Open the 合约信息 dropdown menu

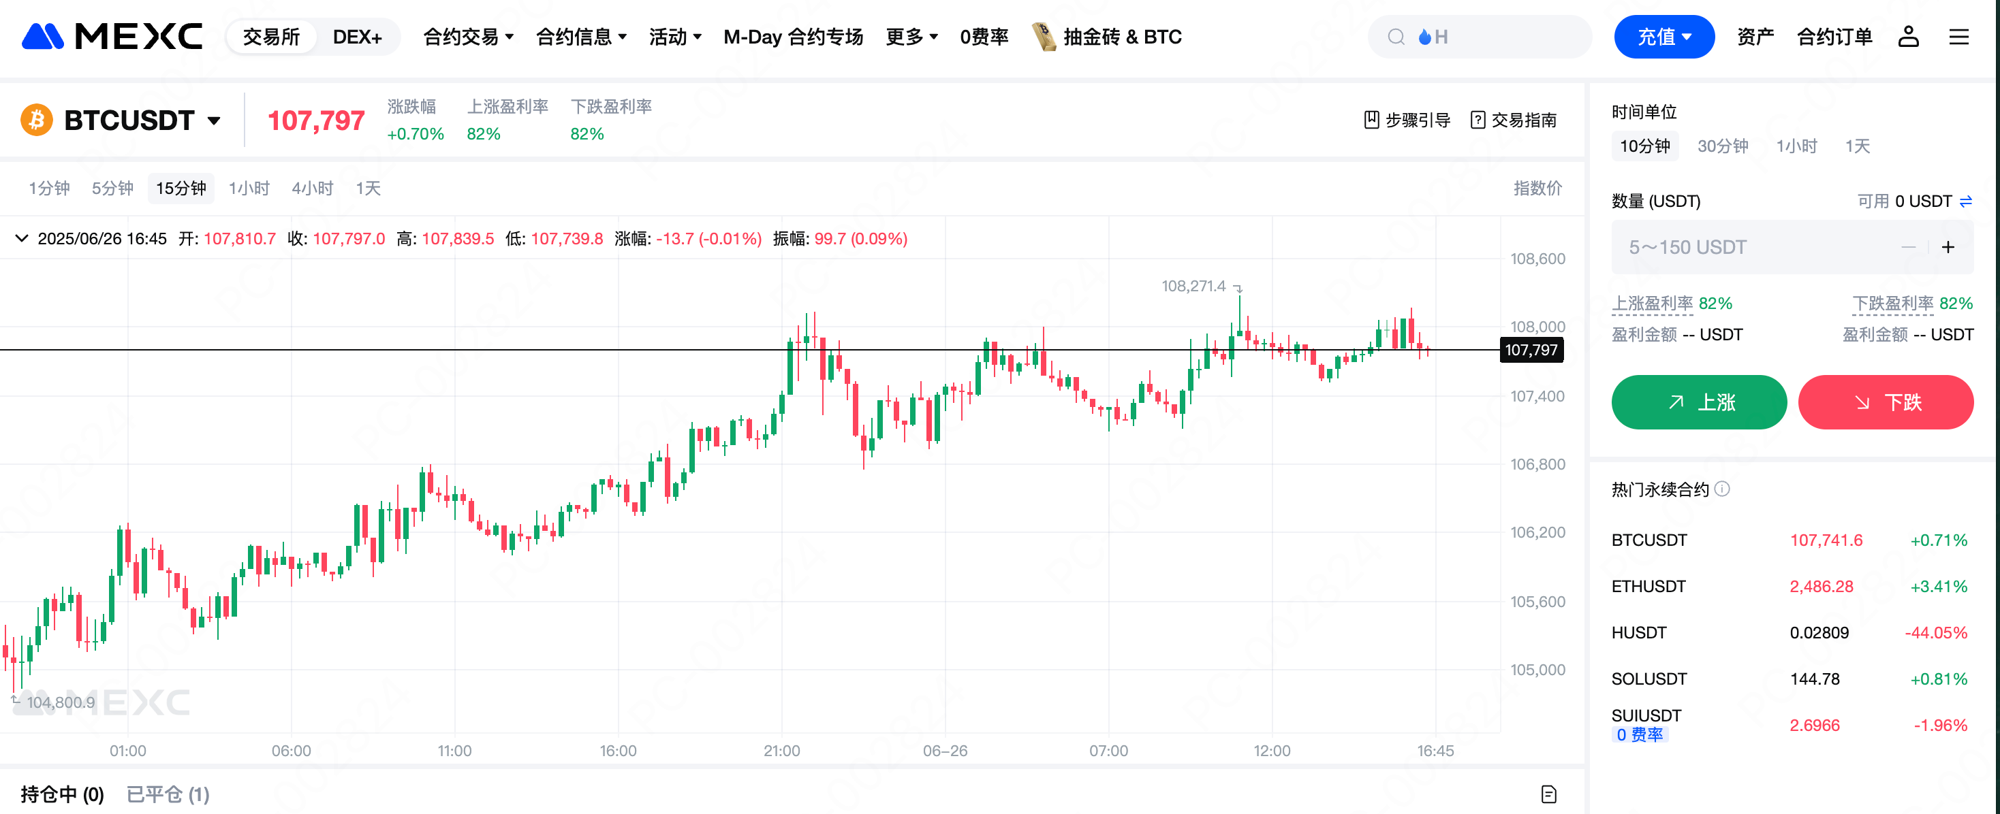tap(582, 37)
